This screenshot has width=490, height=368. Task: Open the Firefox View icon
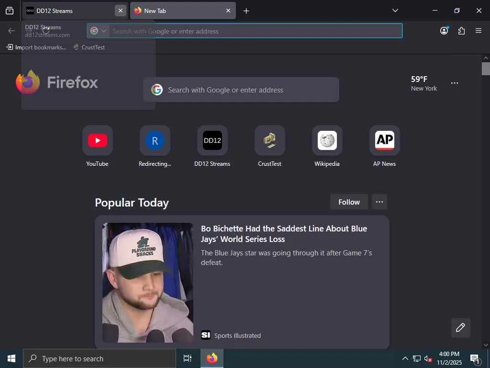(x=10, y=11)
